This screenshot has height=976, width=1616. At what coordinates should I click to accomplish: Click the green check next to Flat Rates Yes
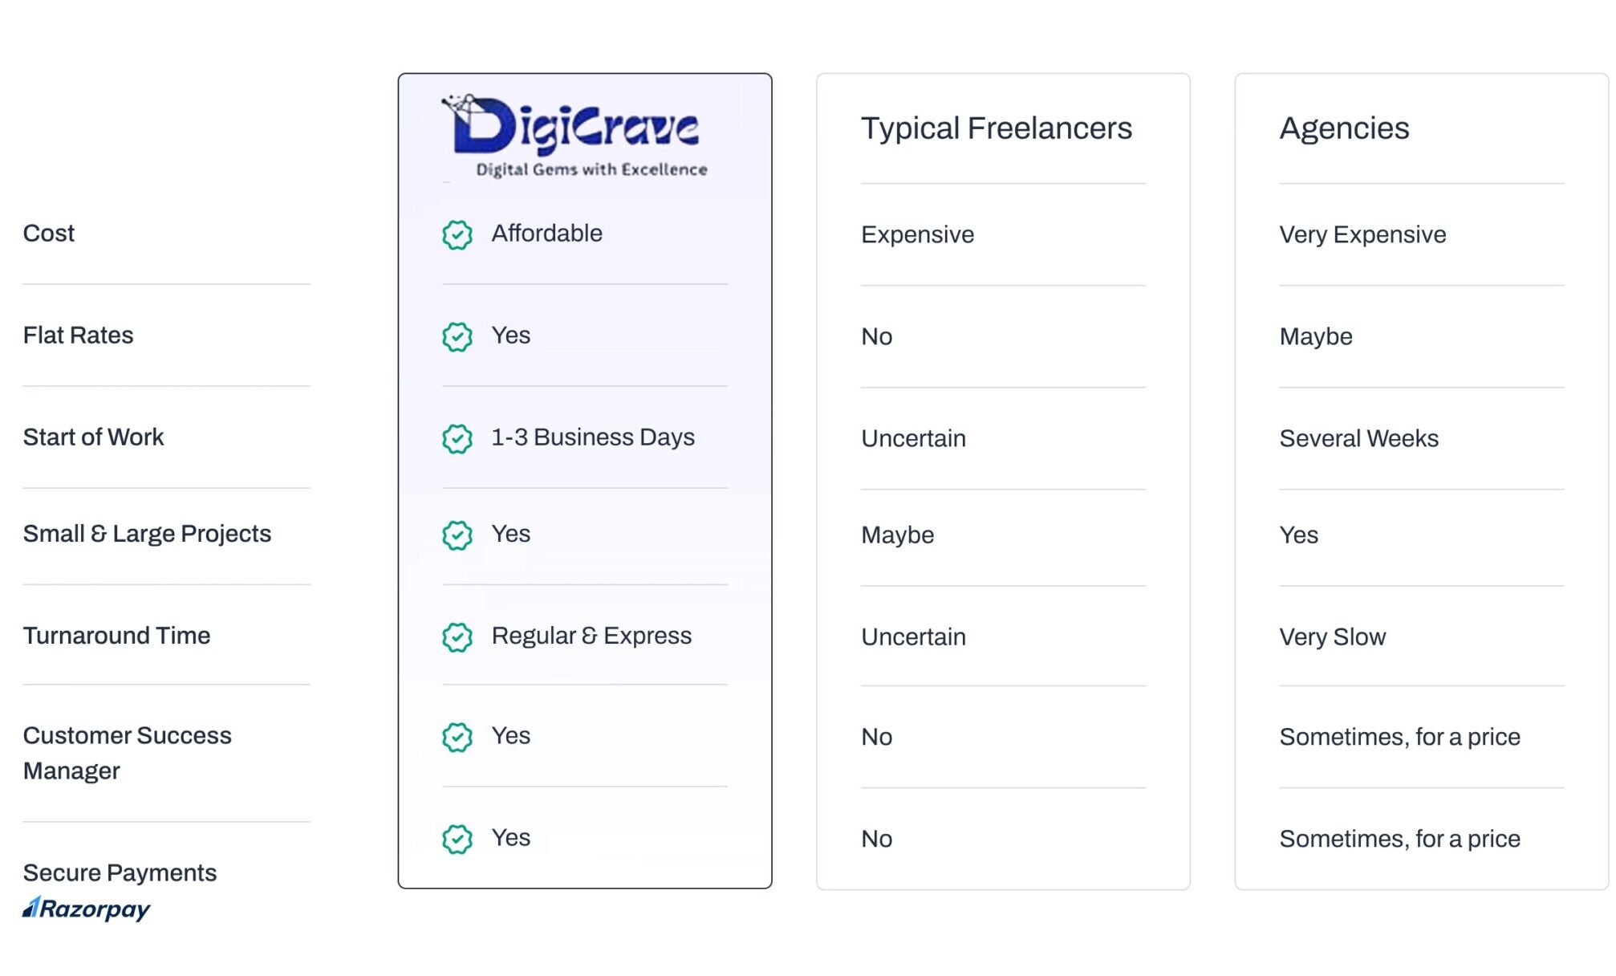pyautogui.click(x=457, y=336)
